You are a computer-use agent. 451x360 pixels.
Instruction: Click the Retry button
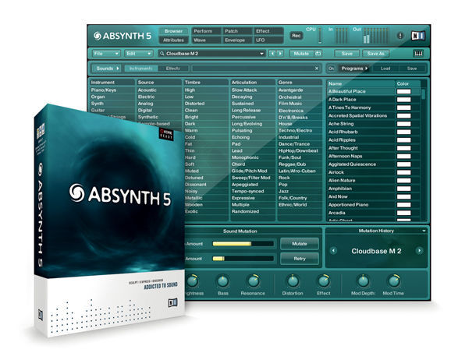[x=300, y=259]
